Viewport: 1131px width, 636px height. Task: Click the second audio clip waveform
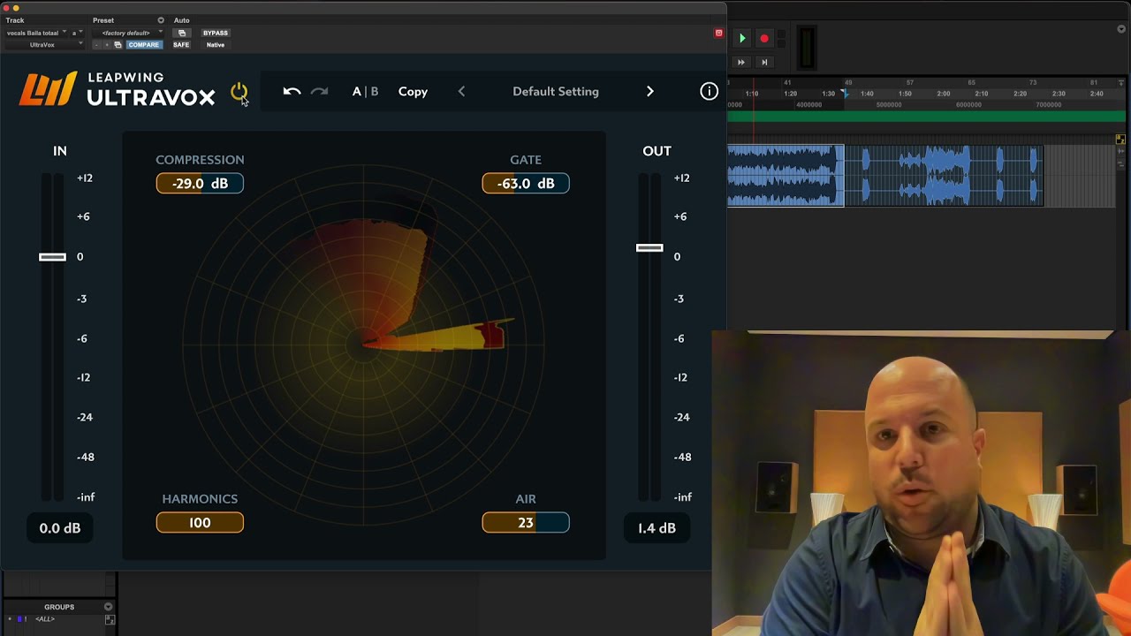pos(944,175)
